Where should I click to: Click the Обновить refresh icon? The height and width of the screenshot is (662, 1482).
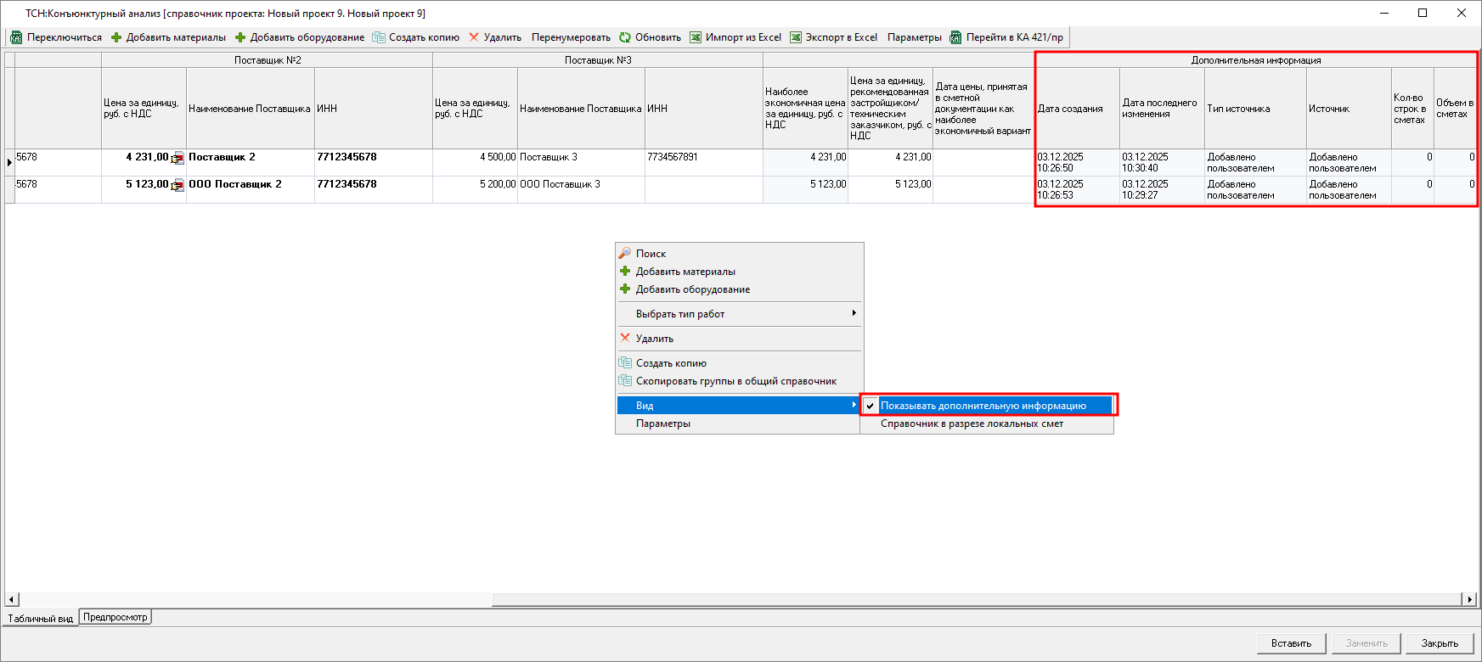coord(625,37)
